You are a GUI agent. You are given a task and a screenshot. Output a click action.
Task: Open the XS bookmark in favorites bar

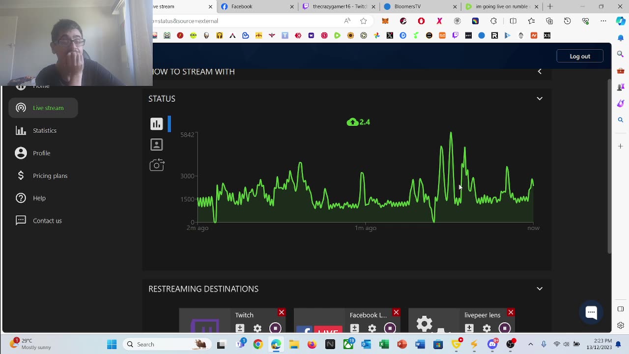547,35
